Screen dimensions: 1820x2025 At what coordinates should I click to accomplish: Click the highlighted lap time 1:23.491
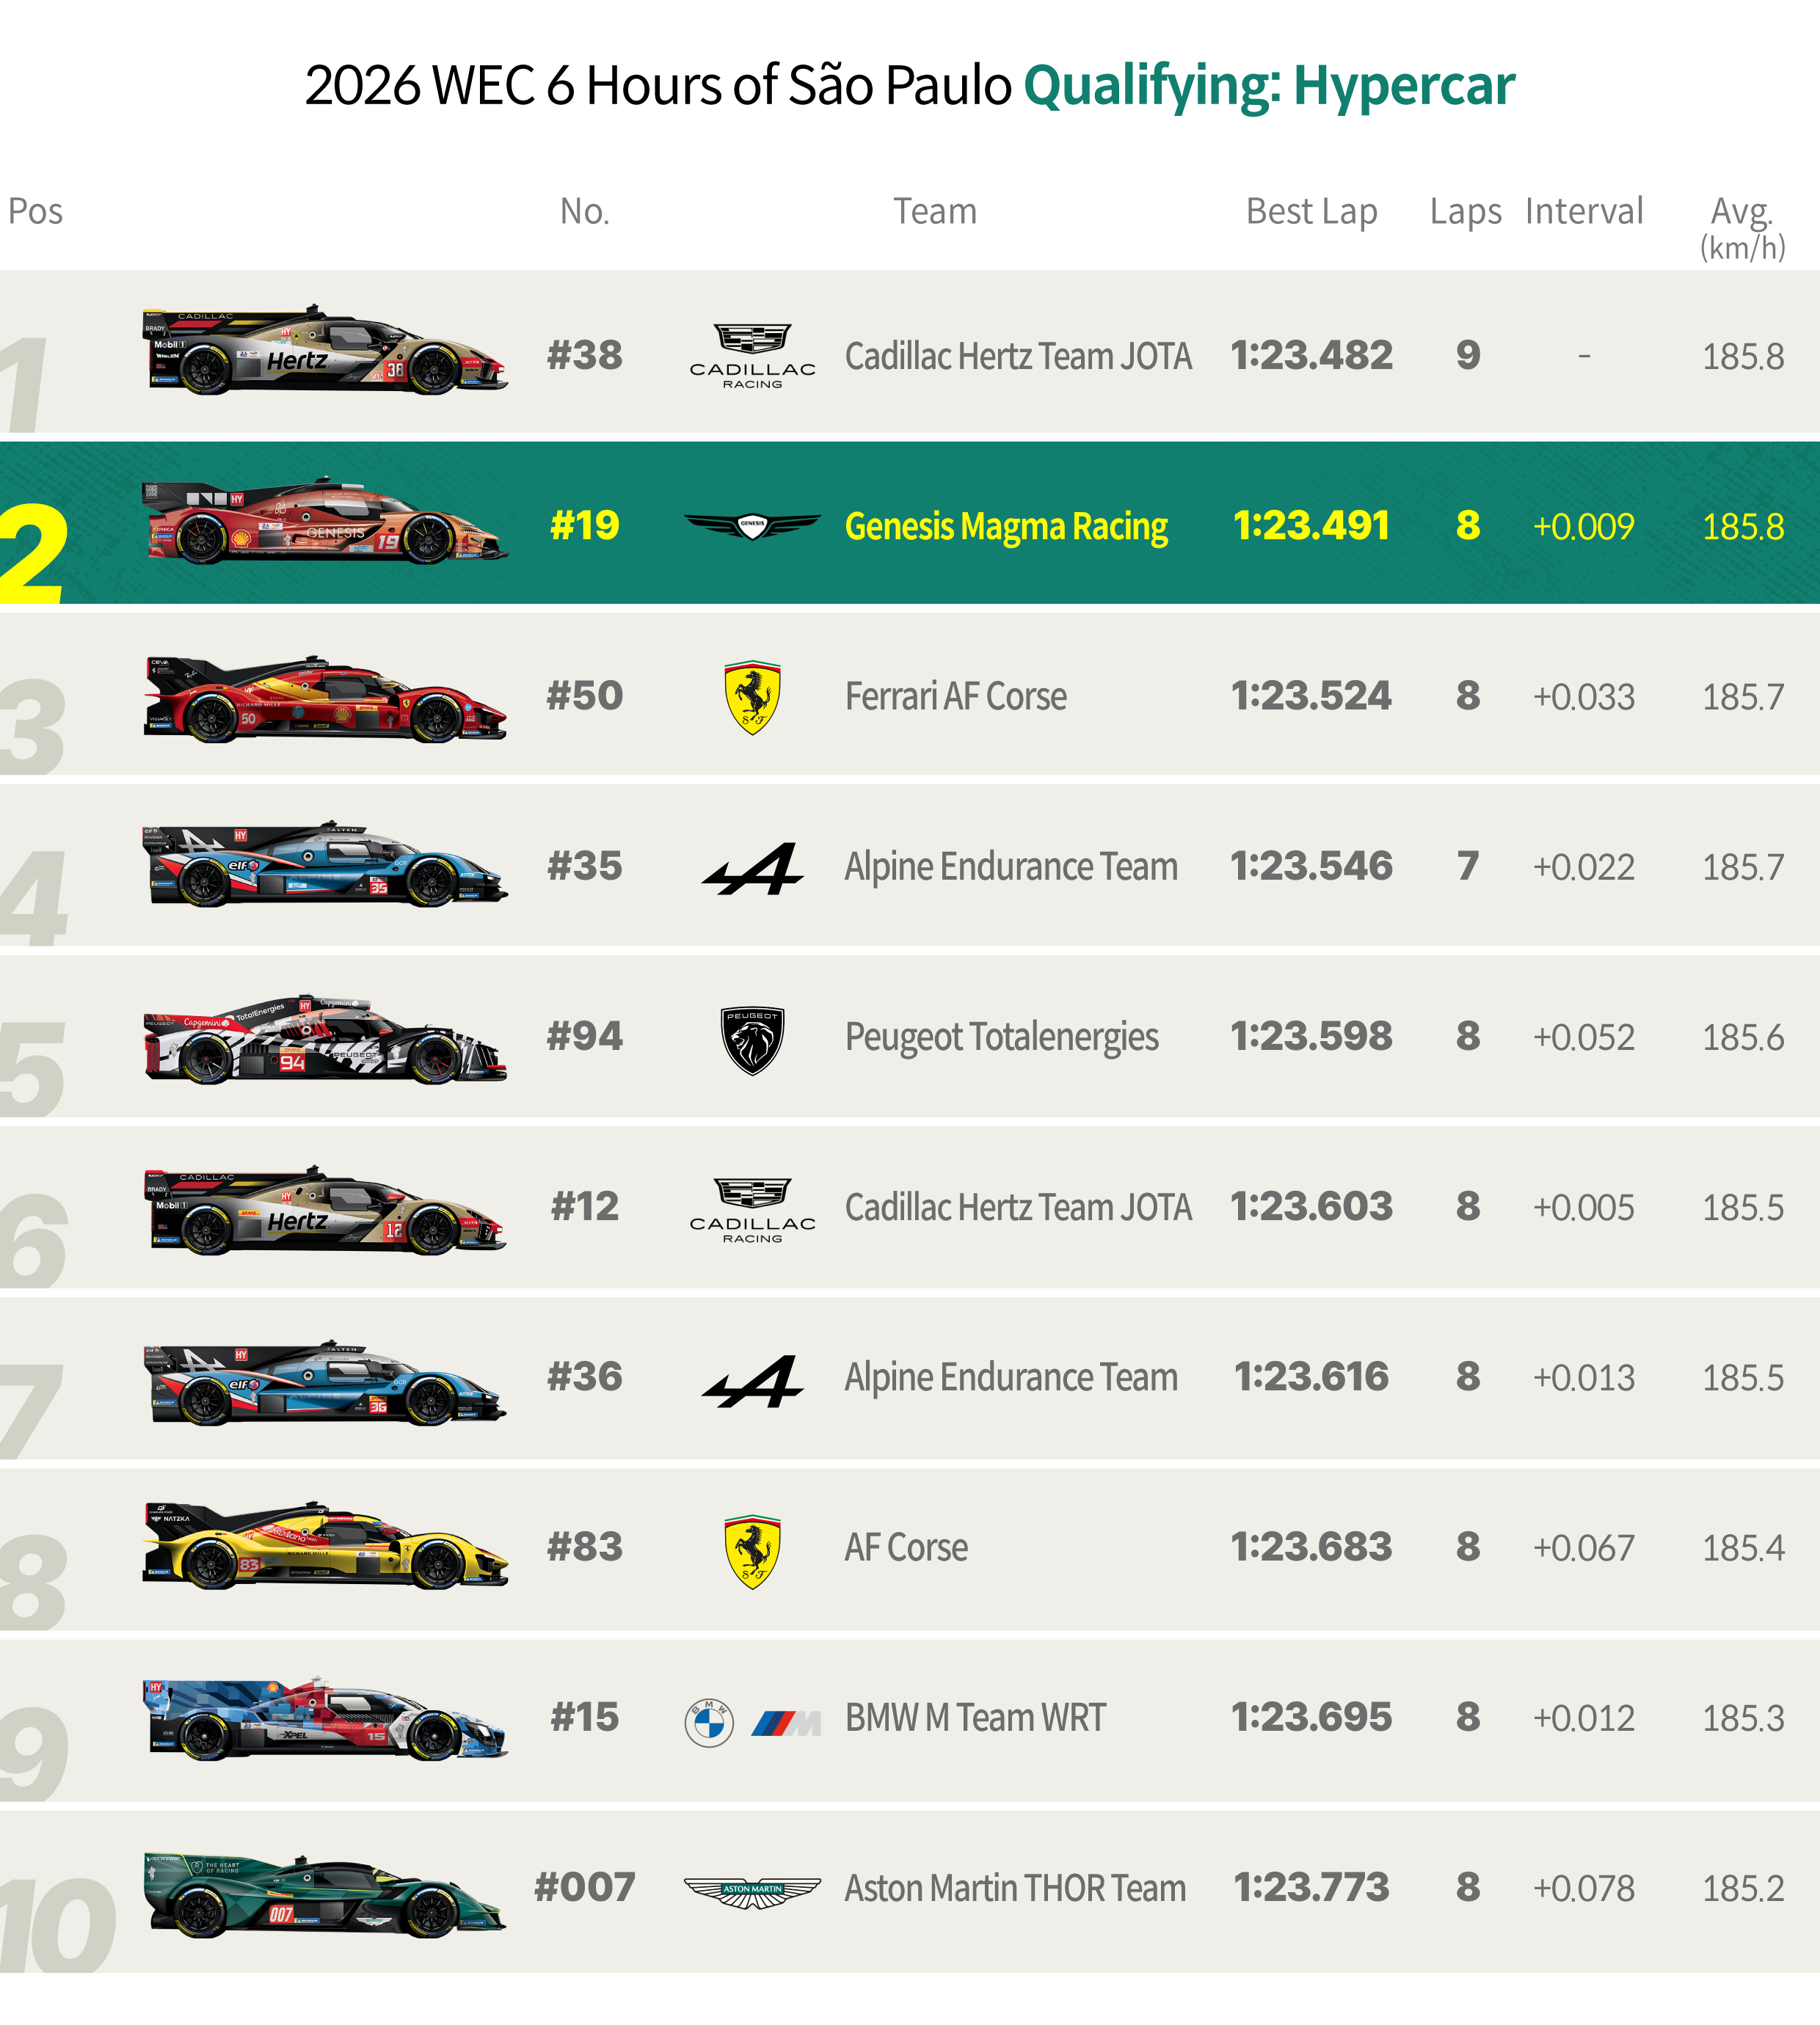1311,526
